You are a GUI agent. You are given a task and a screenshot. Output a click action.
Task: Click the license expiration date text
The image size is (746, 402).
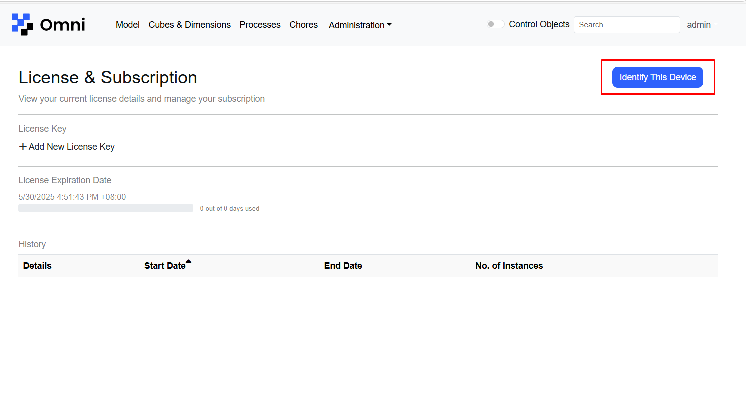point(72,197)
